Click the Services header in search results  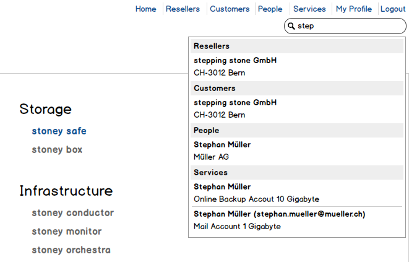click(x=210, y=173)
